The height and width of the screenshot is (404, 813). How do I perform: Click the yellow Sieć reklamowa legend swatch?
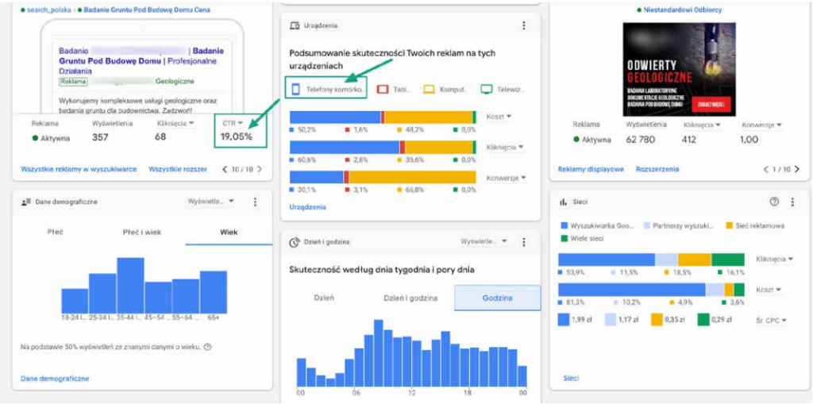tap(729, 226)
